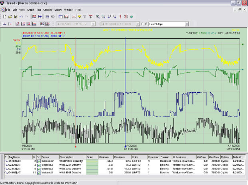Click the small trend line toolbar icon

(x=74, y=17)
